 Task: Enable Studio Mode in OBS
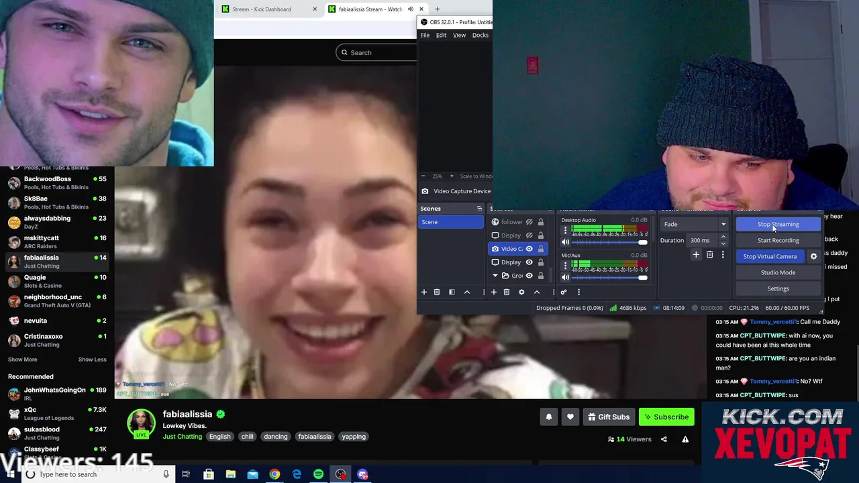point(778,272)
